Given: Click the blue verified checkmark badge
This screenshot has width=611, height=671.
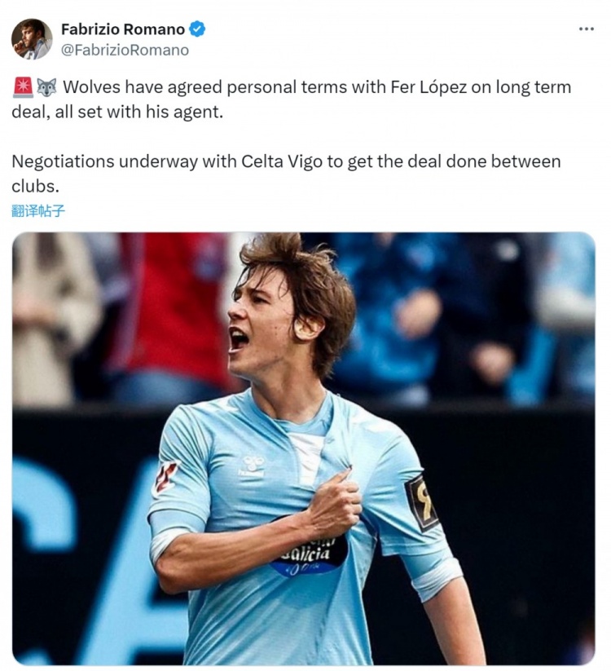Looking at the screenshot, I should tap(197, 29).
